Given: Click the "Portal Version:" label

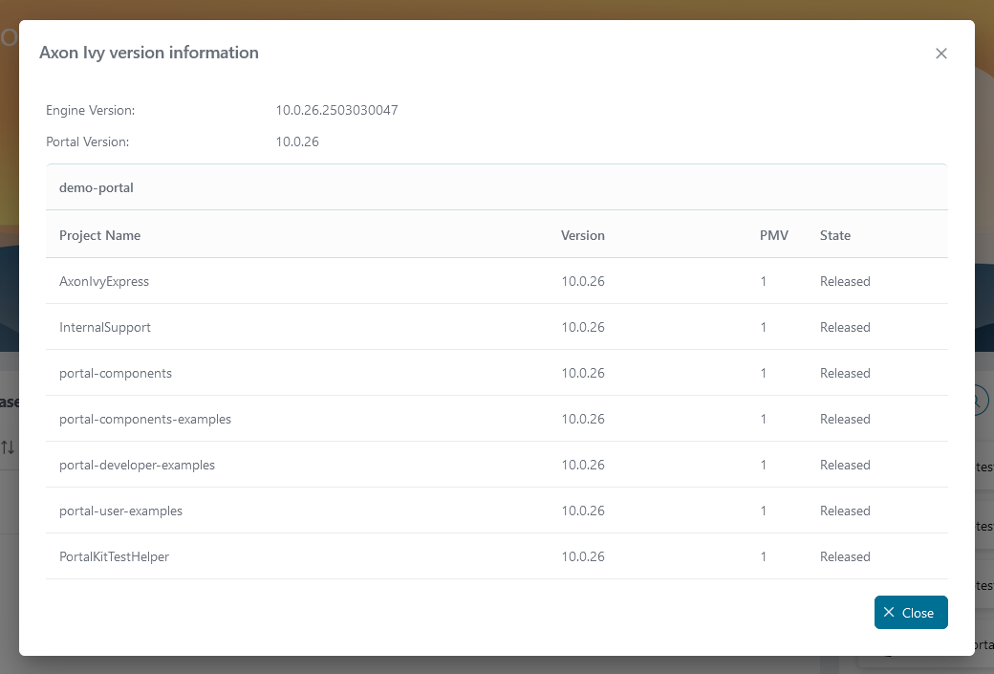Looking at the screenshot, I should pyautogui.click(x=88, y=142).
